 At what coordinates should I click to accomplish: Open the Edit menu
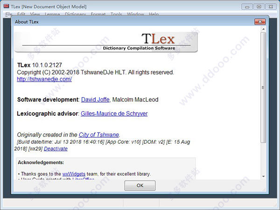[x=21, y=14]
